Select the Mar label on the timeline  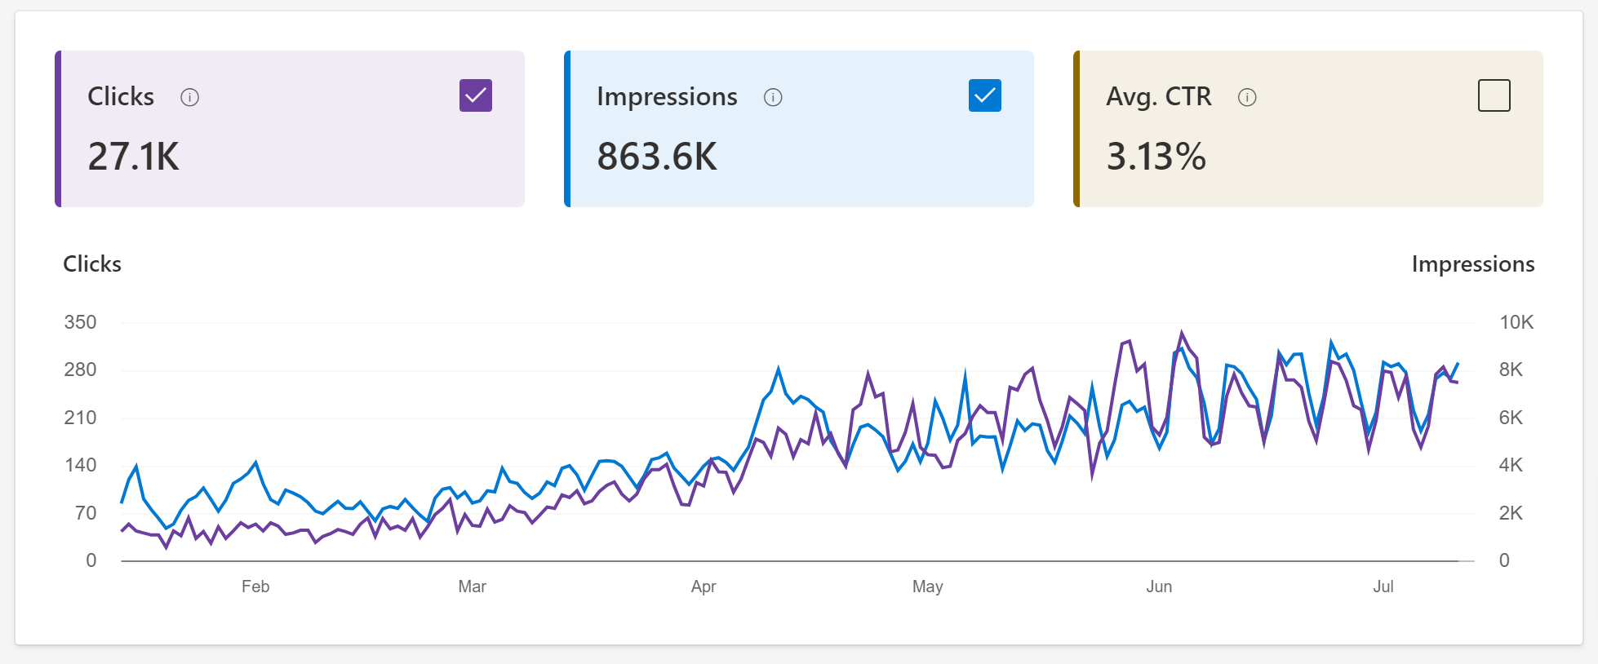pos(472,587)
